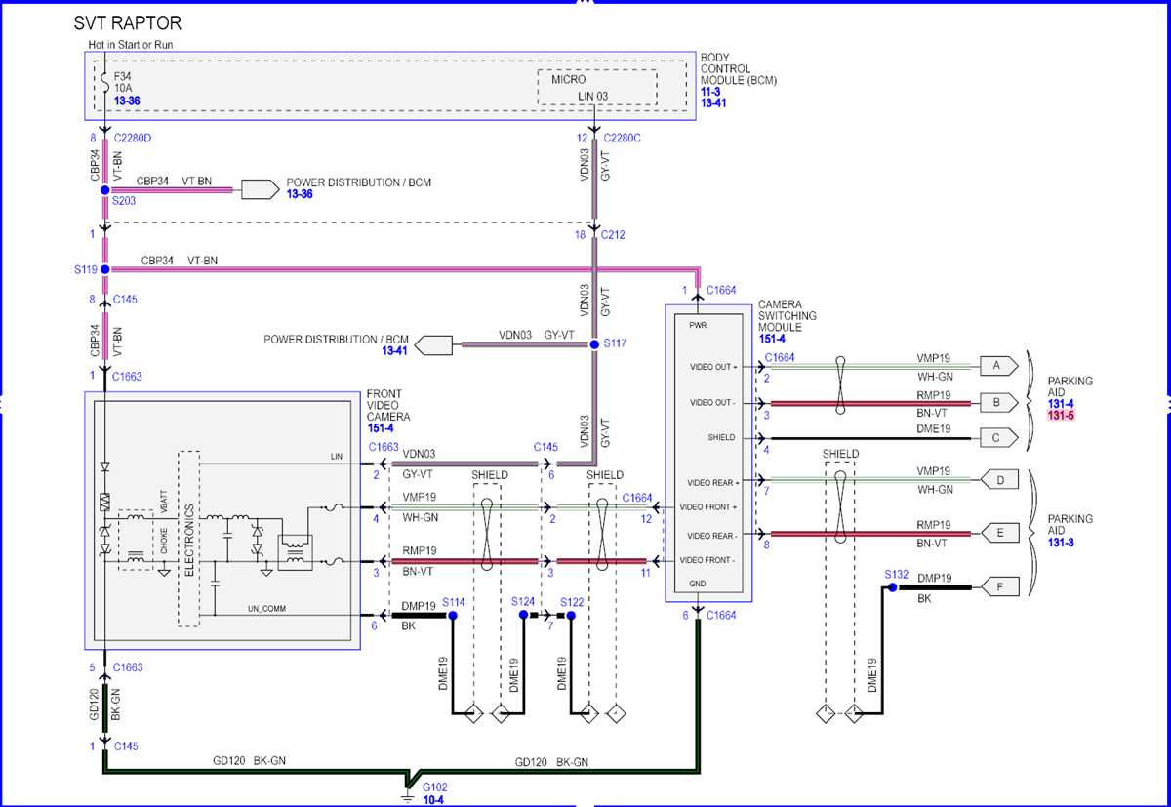Open the 10-4 link under G102

coord(434,798)
